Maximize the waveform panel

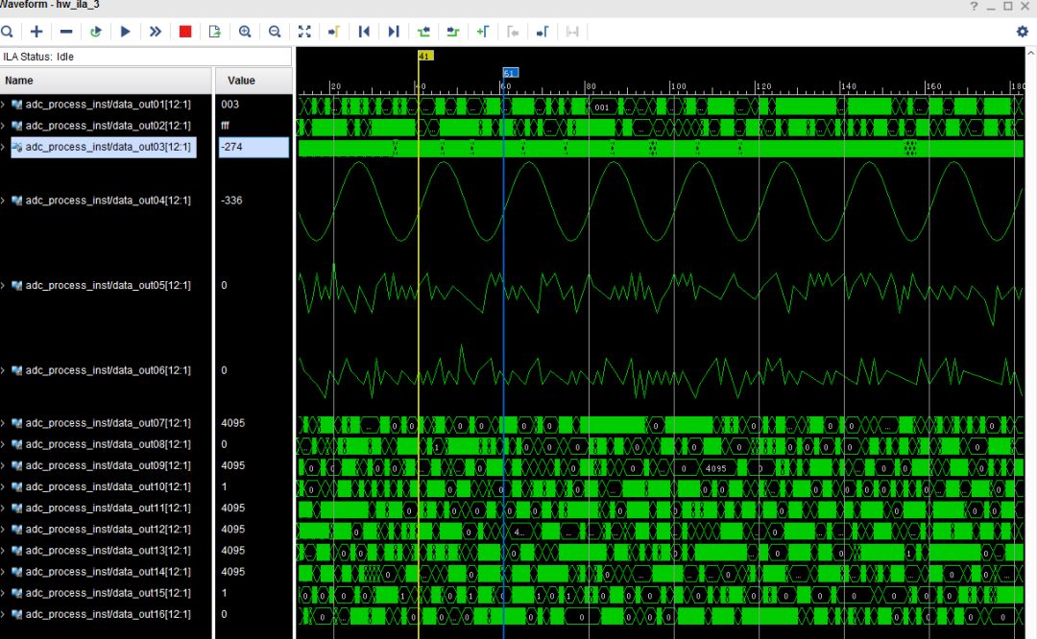pos(1008,6)
